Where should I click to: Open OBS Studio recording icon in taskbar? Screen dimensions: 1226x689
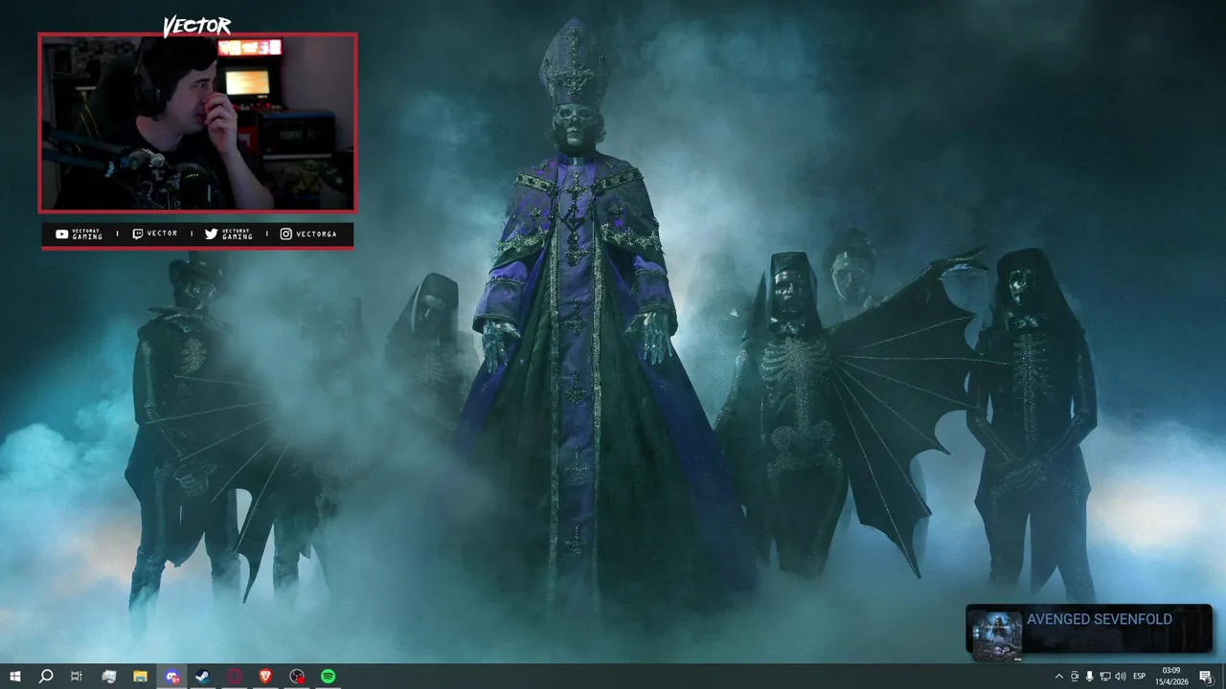coord(297,676)
